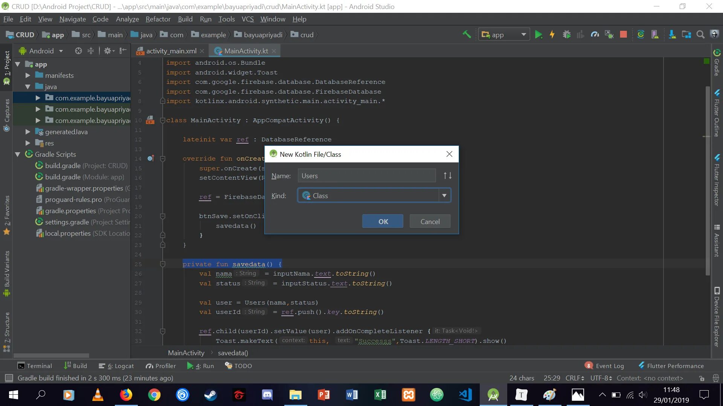Viewport: 723px width, 406px height.
Task: Confirm with the OK button
Action: (383, 221)
